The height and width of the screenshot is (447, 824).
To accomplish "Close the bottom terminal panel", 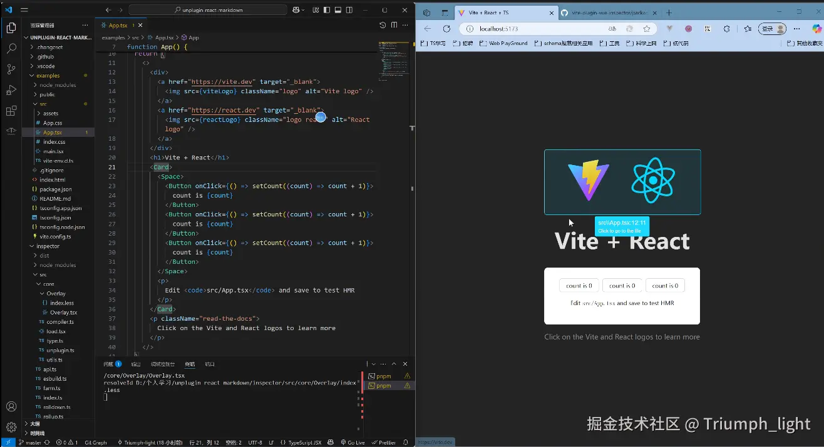I will click(406, 364).
